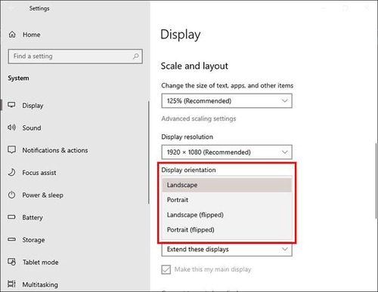Go to Storage settings
This screenshot has width=378, height=292.
33,240
